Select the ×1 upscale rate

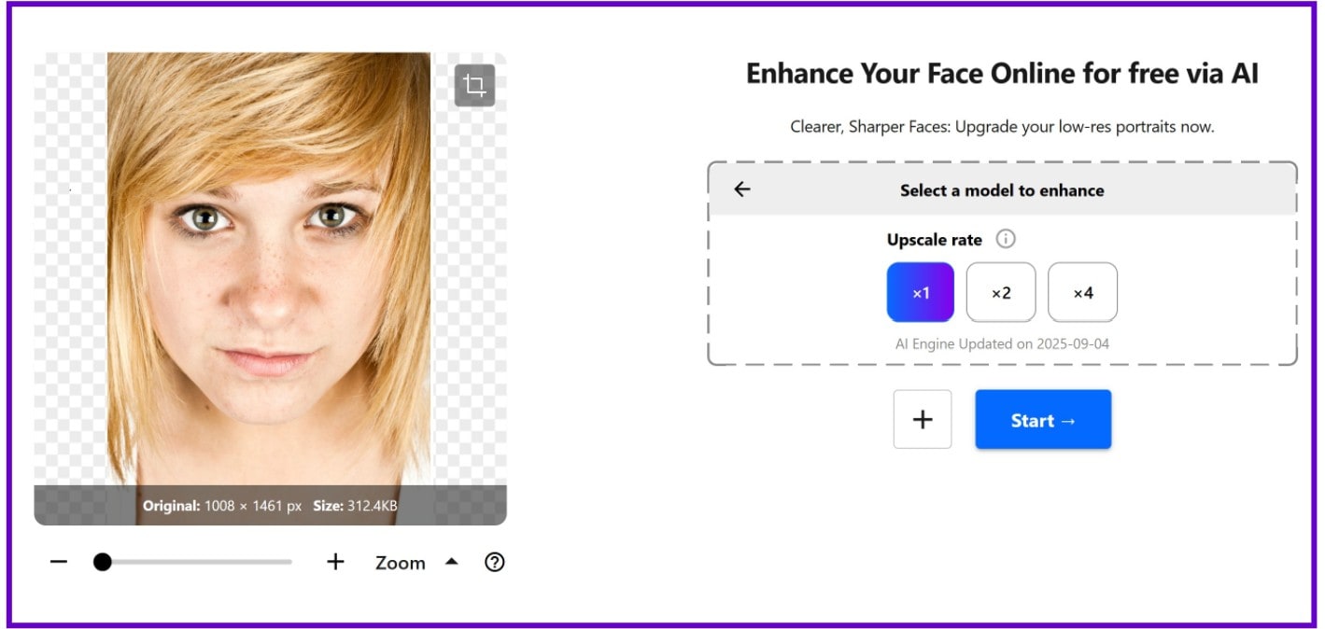(x=920, y=292)
